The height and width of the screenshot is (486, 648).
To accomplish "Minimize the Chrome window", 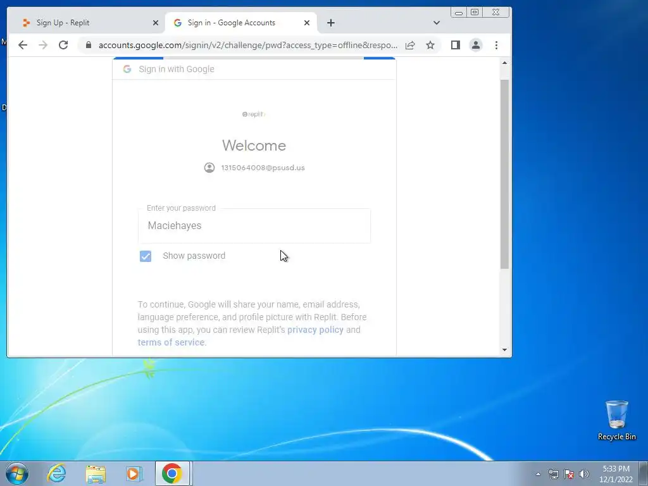I will click(459, 13).
